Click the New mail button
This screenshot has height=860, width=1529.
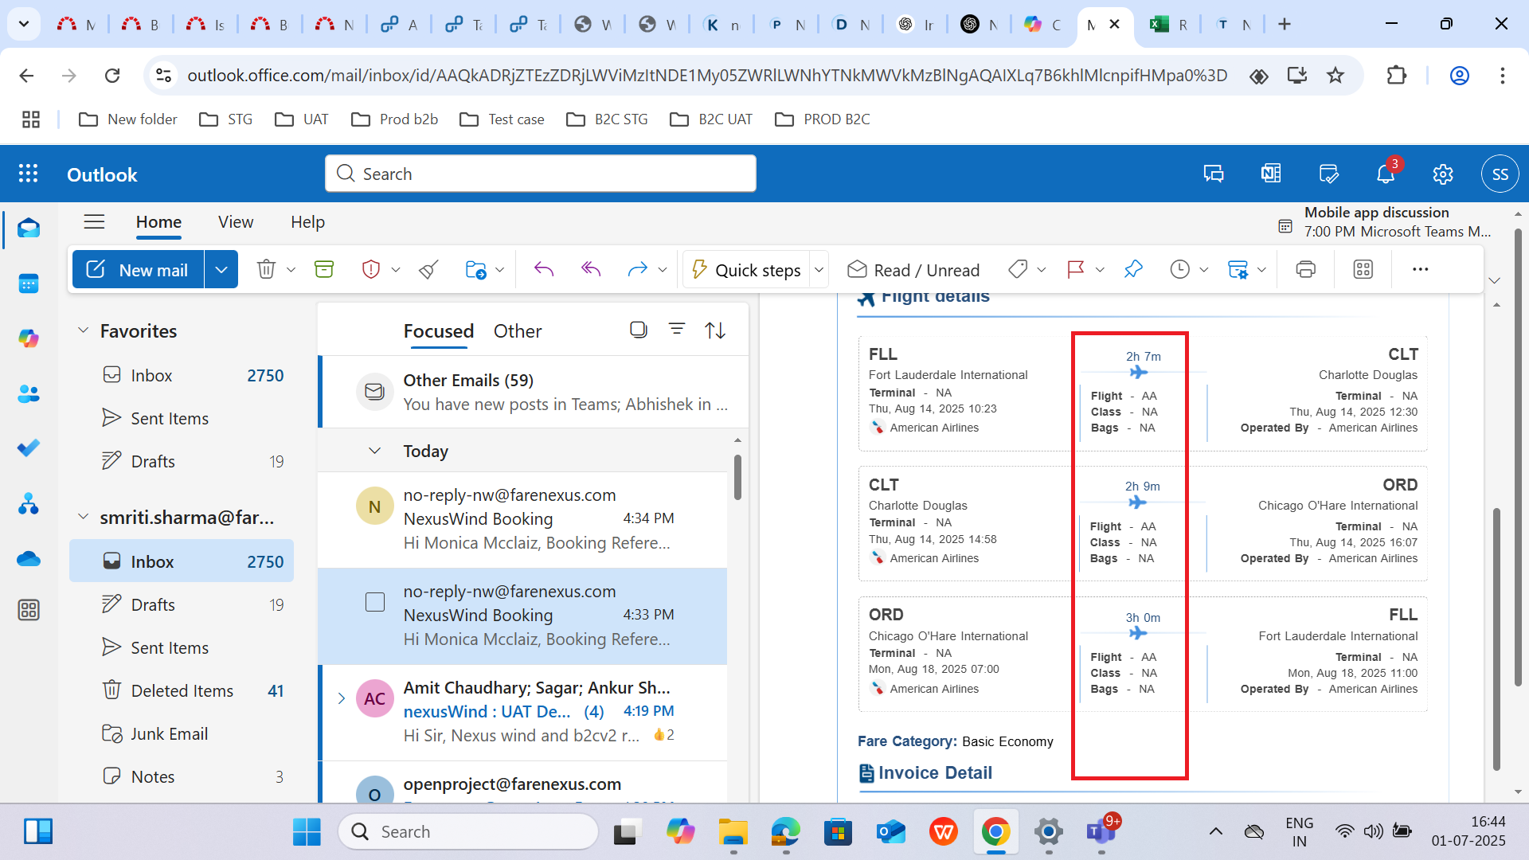pyautogui.click(x=139, y=270)
